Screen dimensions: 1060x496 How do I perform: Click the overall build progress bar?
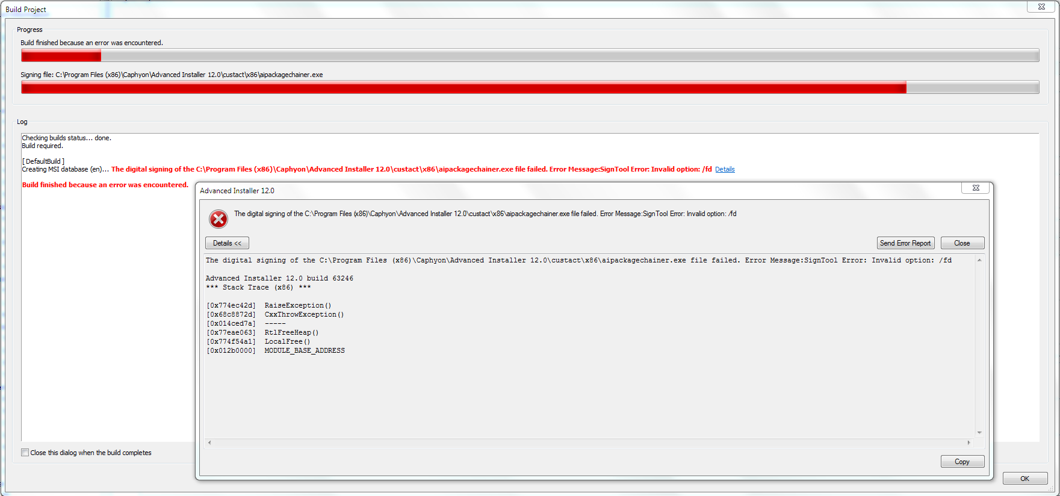pyautogui.click(x=530, y=56)
